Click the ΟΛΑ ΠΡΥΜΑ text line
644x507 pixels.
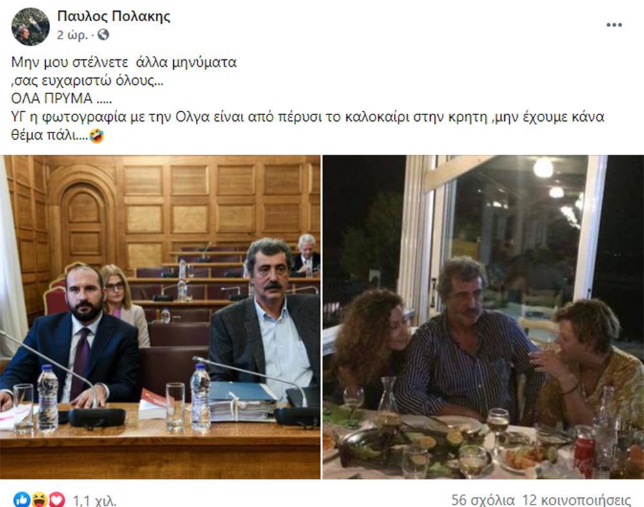[x=62, y=99]
